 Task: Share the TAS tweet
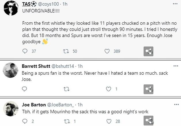[148, 51]
